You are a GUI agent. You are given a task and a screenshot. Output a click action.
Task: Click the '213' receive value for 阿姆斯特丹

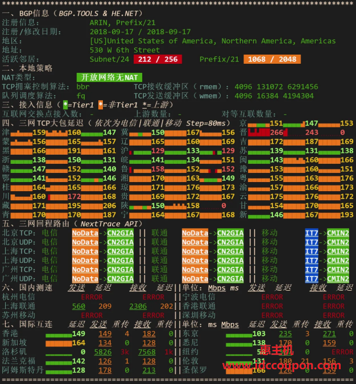pos(149,370)
